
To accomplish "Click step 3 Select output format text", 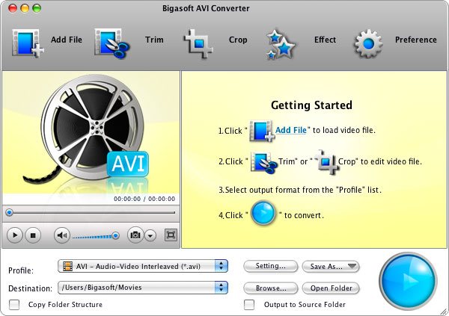I will (300, 190).
